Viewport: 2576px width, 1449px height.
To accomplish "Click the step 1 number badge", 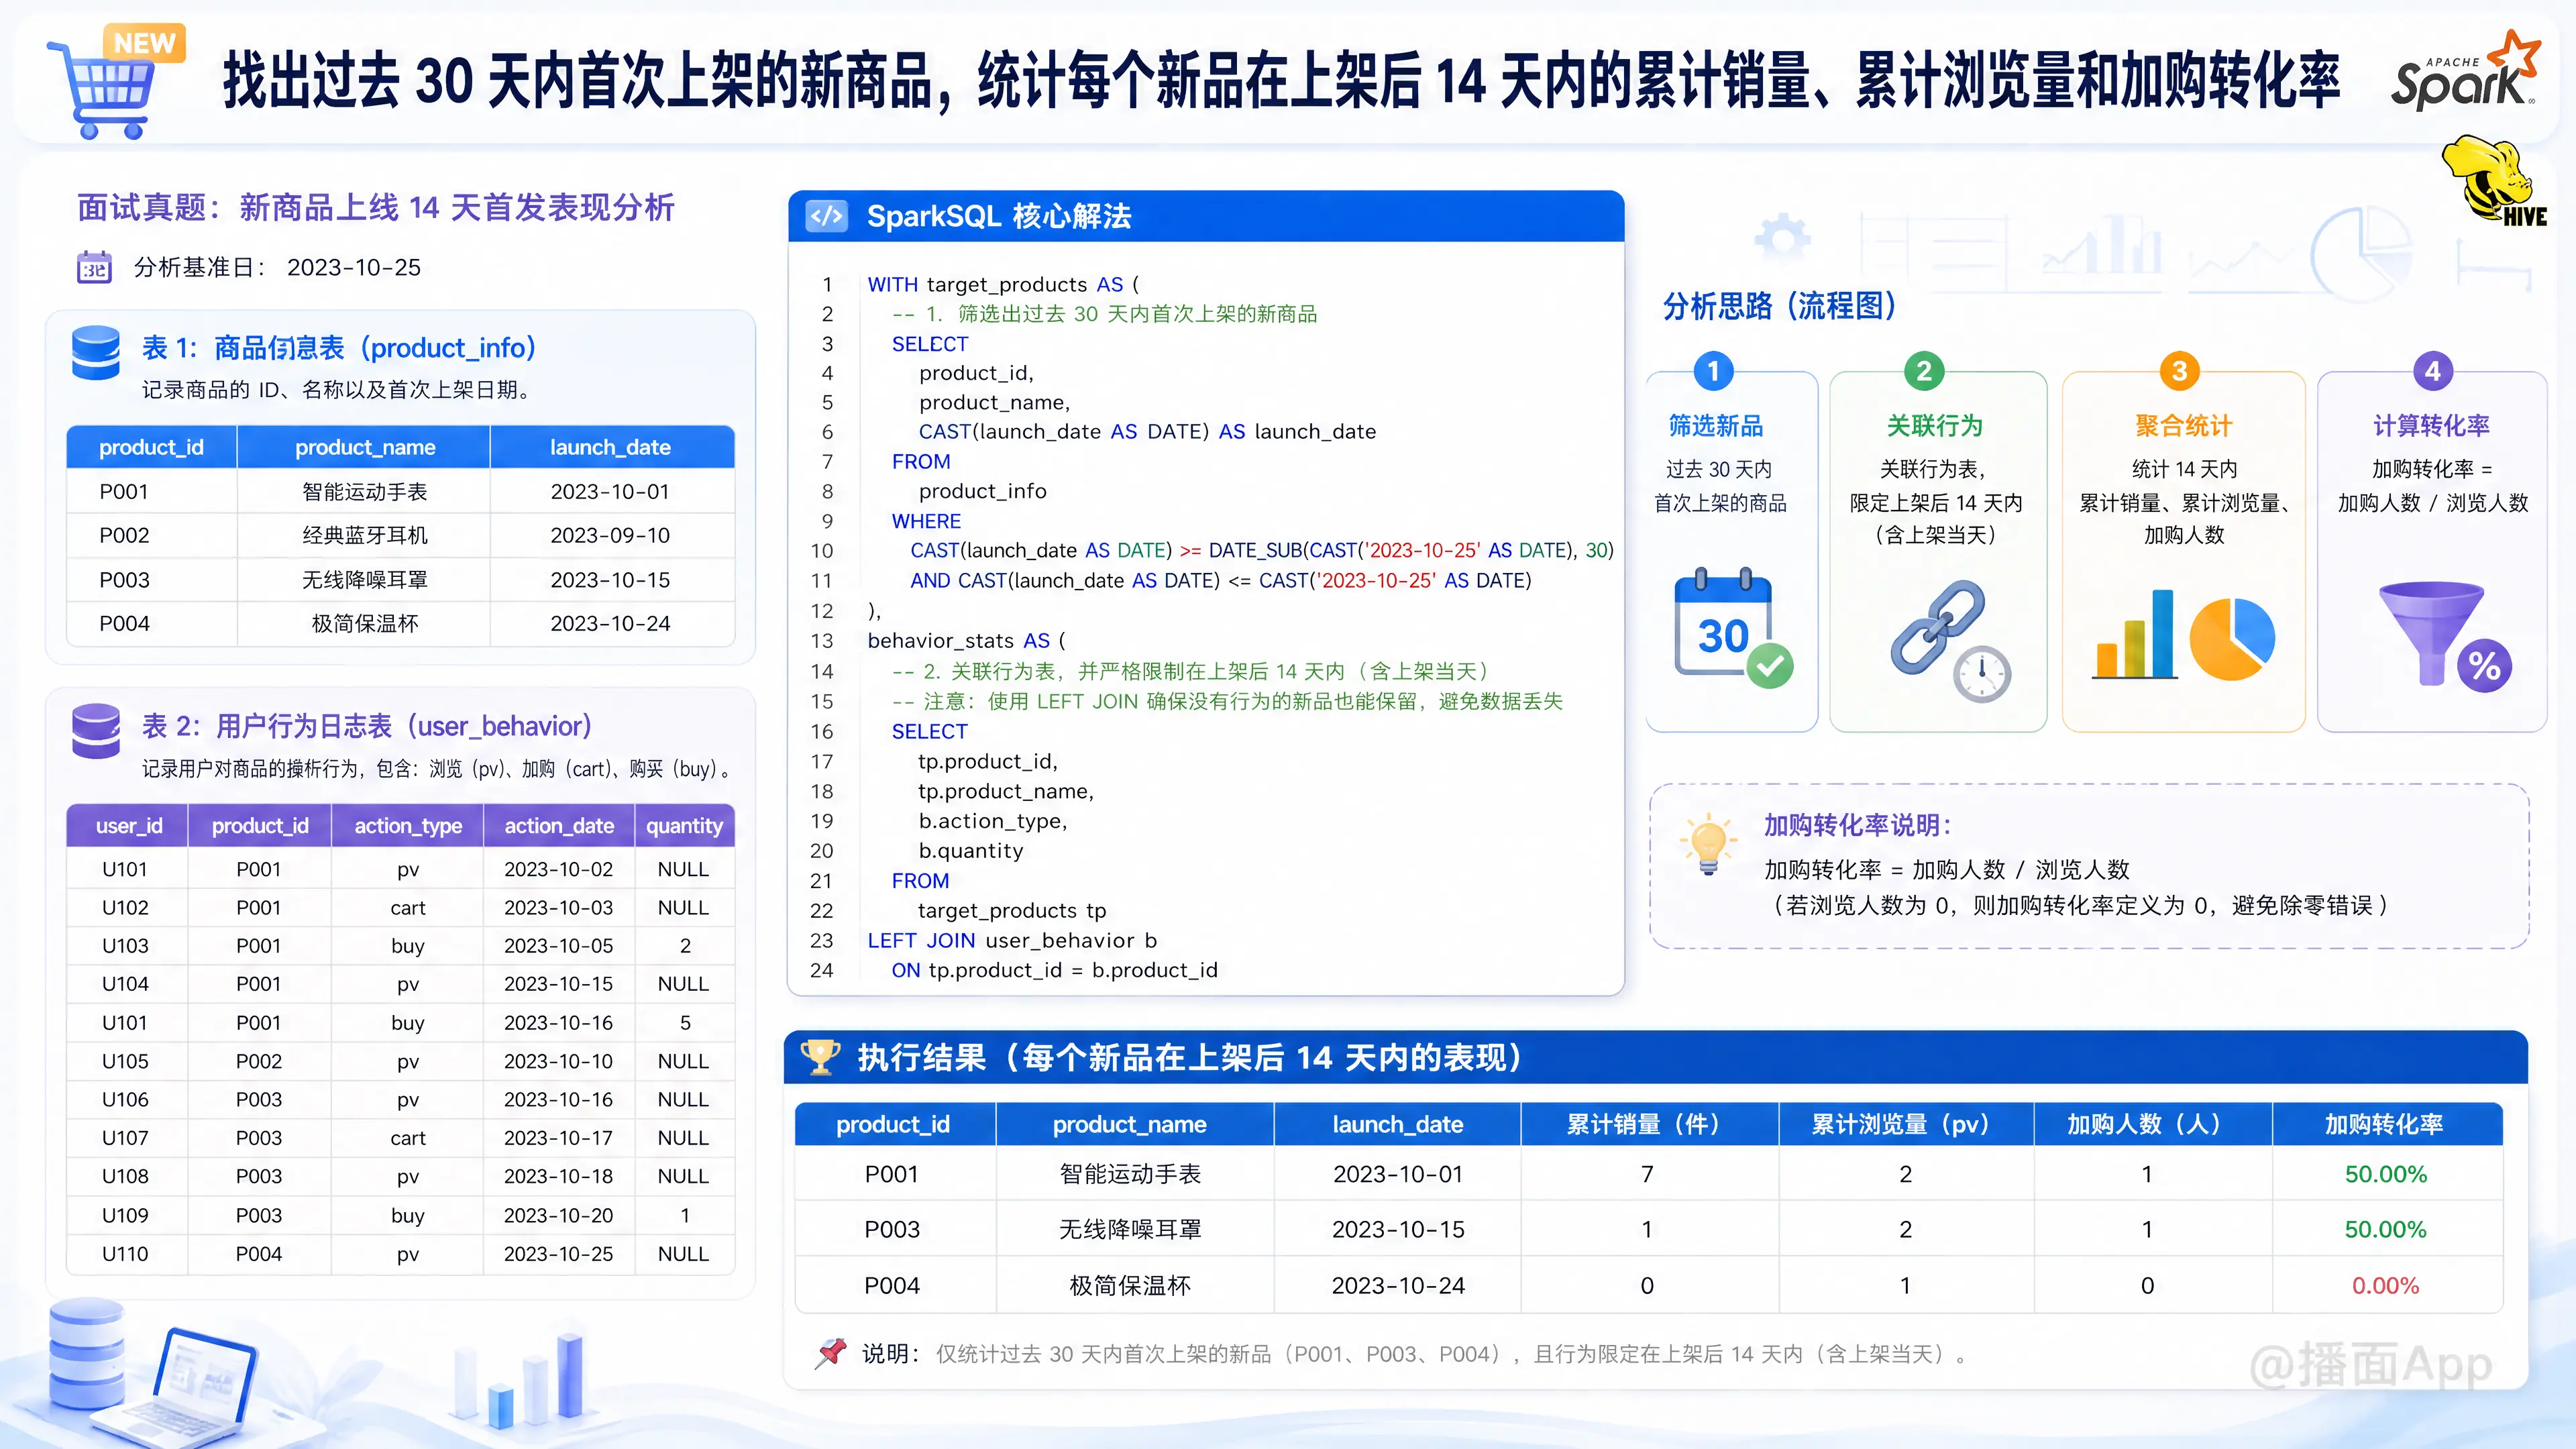I will pyautogui.click(x=1713, y=371).
